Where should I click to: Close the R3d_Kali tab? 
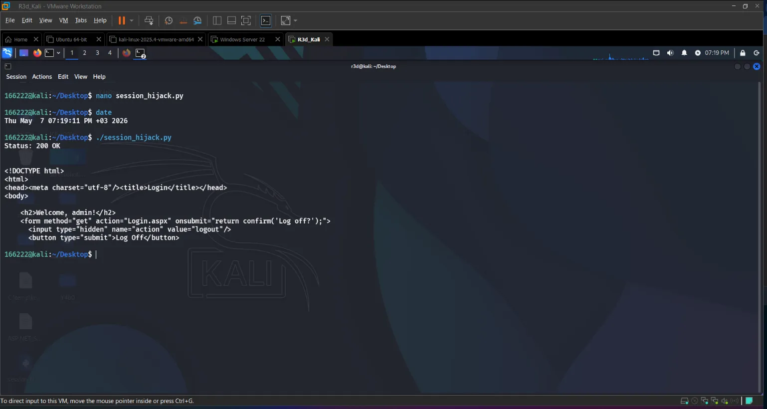327,39
